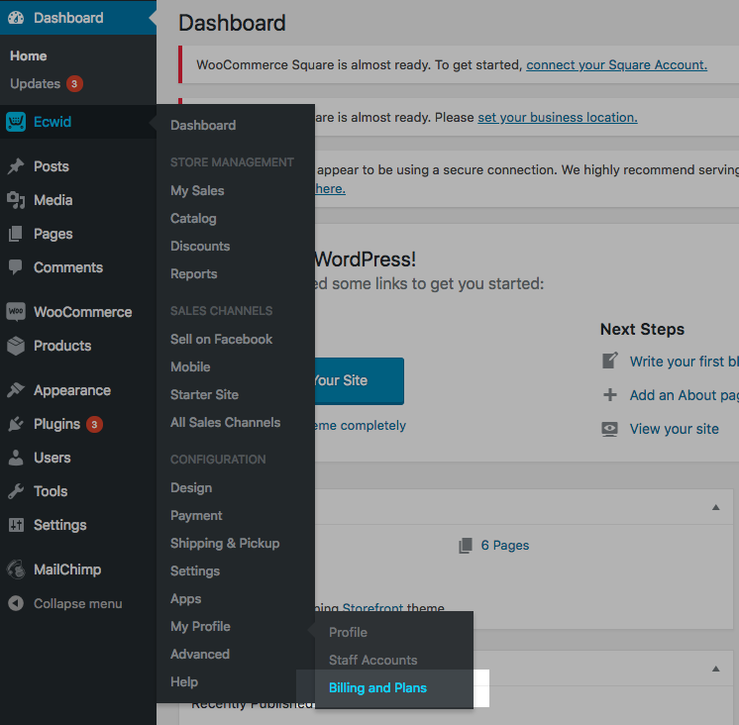Open the Comments menu
The image size is (739, 725).
(68, 267)
